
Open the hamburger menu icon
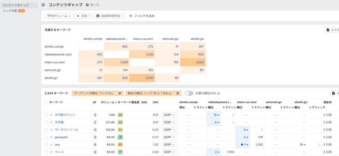tap(43, 5)
